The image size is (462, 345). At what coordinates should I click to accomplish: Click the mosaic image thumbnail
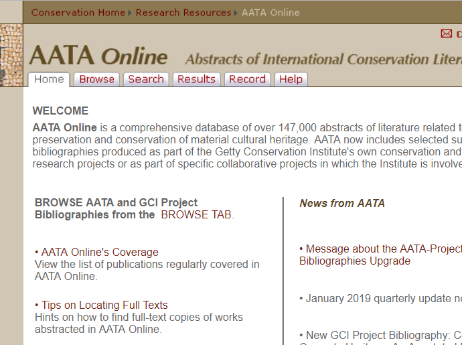click(11, 55)
